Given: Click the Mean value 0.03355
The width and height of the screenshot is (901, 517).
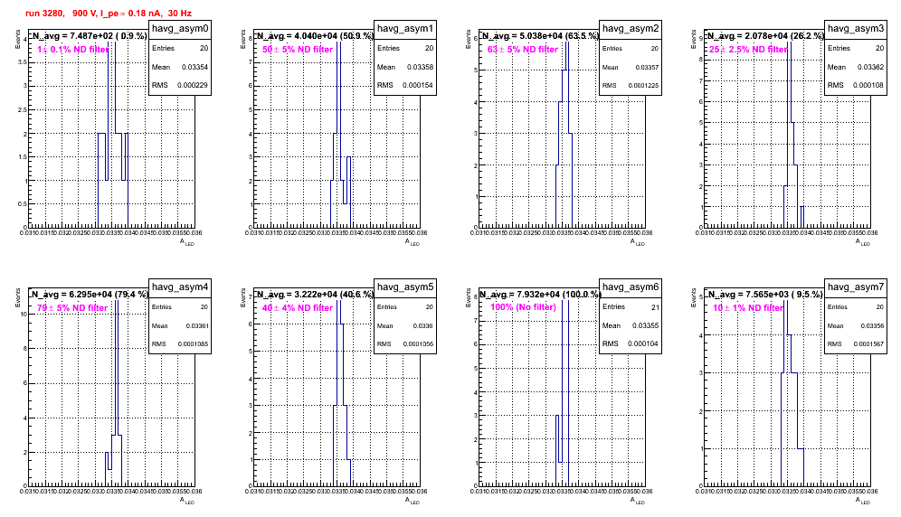Looking at the screenshot, I should [645, 325].
